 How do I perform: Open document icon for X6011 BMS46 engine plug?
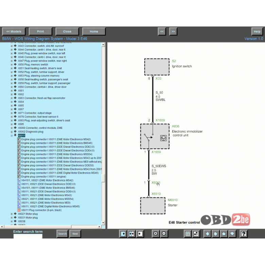pyautogui.click(x=19, y=143)
